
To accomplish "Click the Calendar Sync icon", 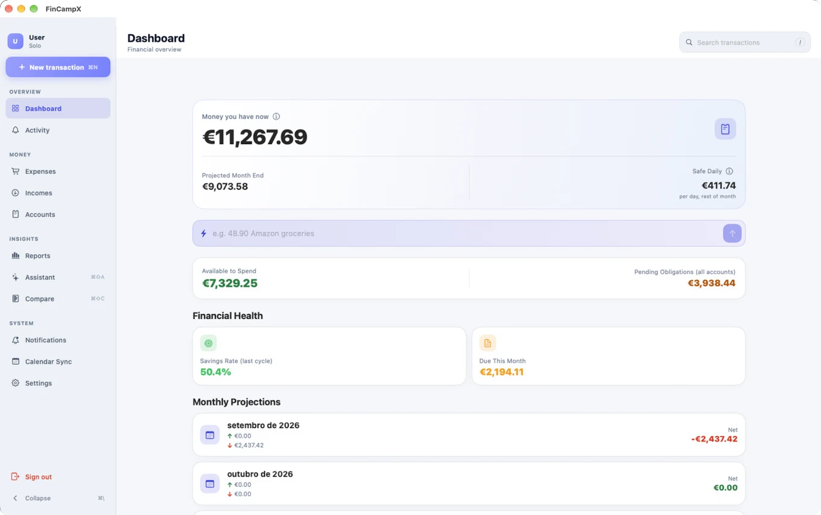I will pos(16,362).
